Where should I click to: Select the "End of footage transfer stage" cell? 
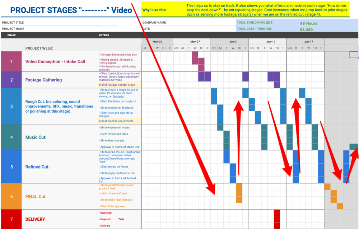pos(117,84)
